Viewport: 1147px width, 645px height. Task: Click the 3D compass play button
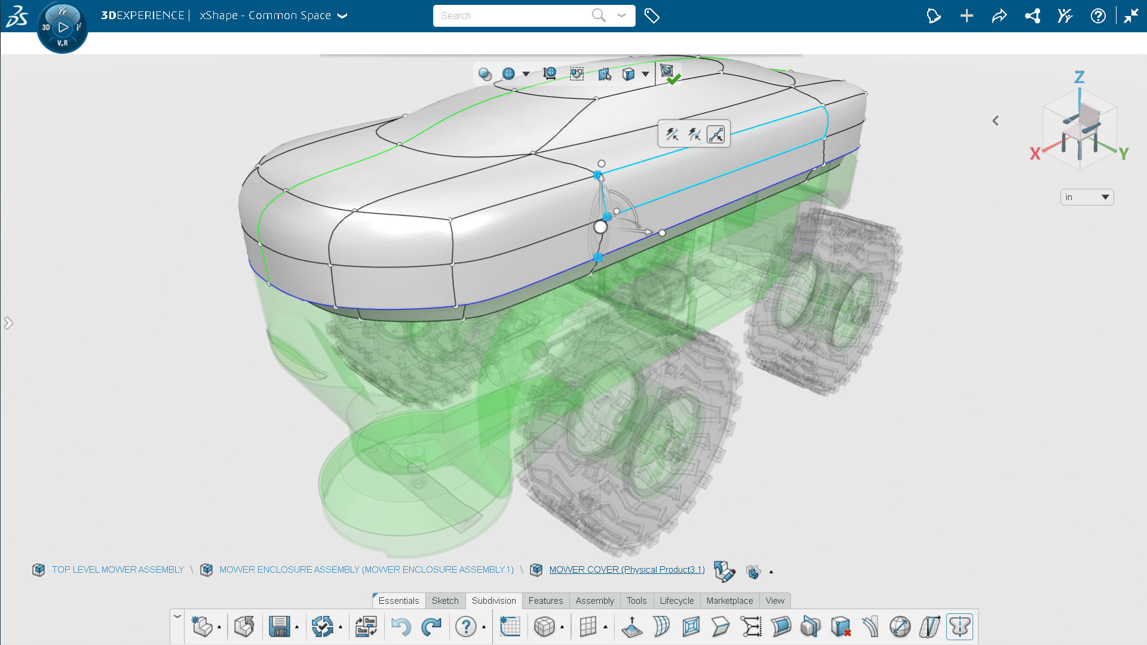click(63, 27)
